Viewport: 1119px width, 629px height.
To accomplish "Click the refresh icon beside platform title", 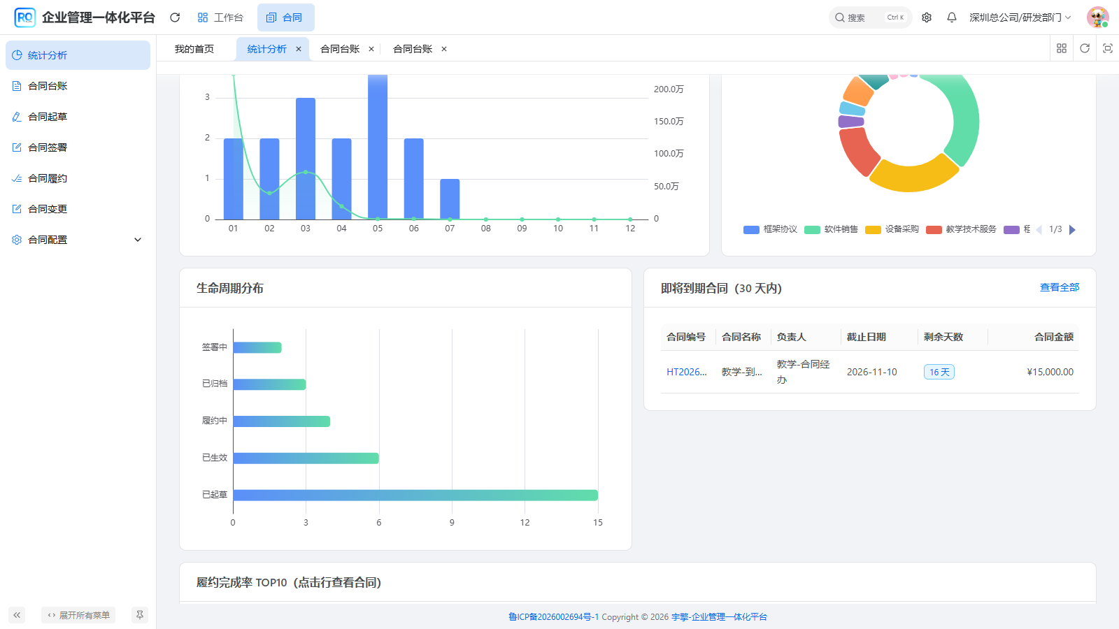I will [175, 17].
